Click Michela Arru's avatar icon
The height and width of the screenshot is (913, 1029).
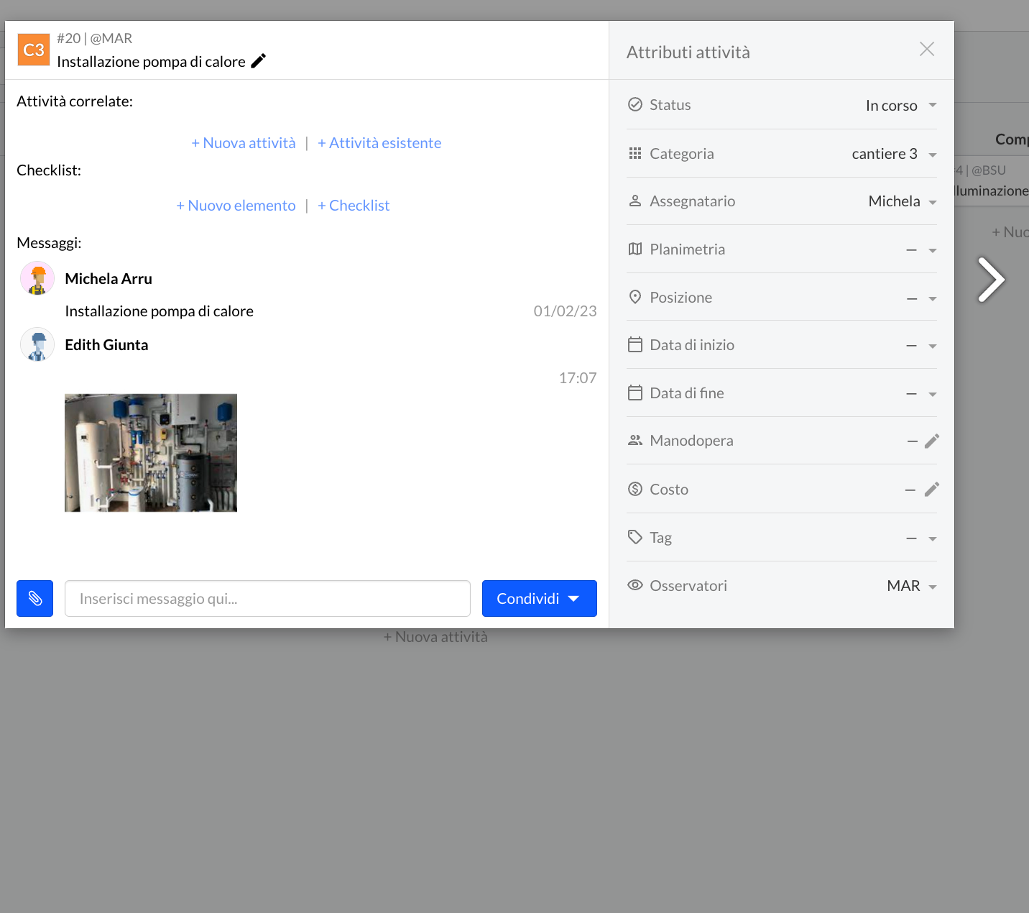pyautogui.click(x=37, y=278)
